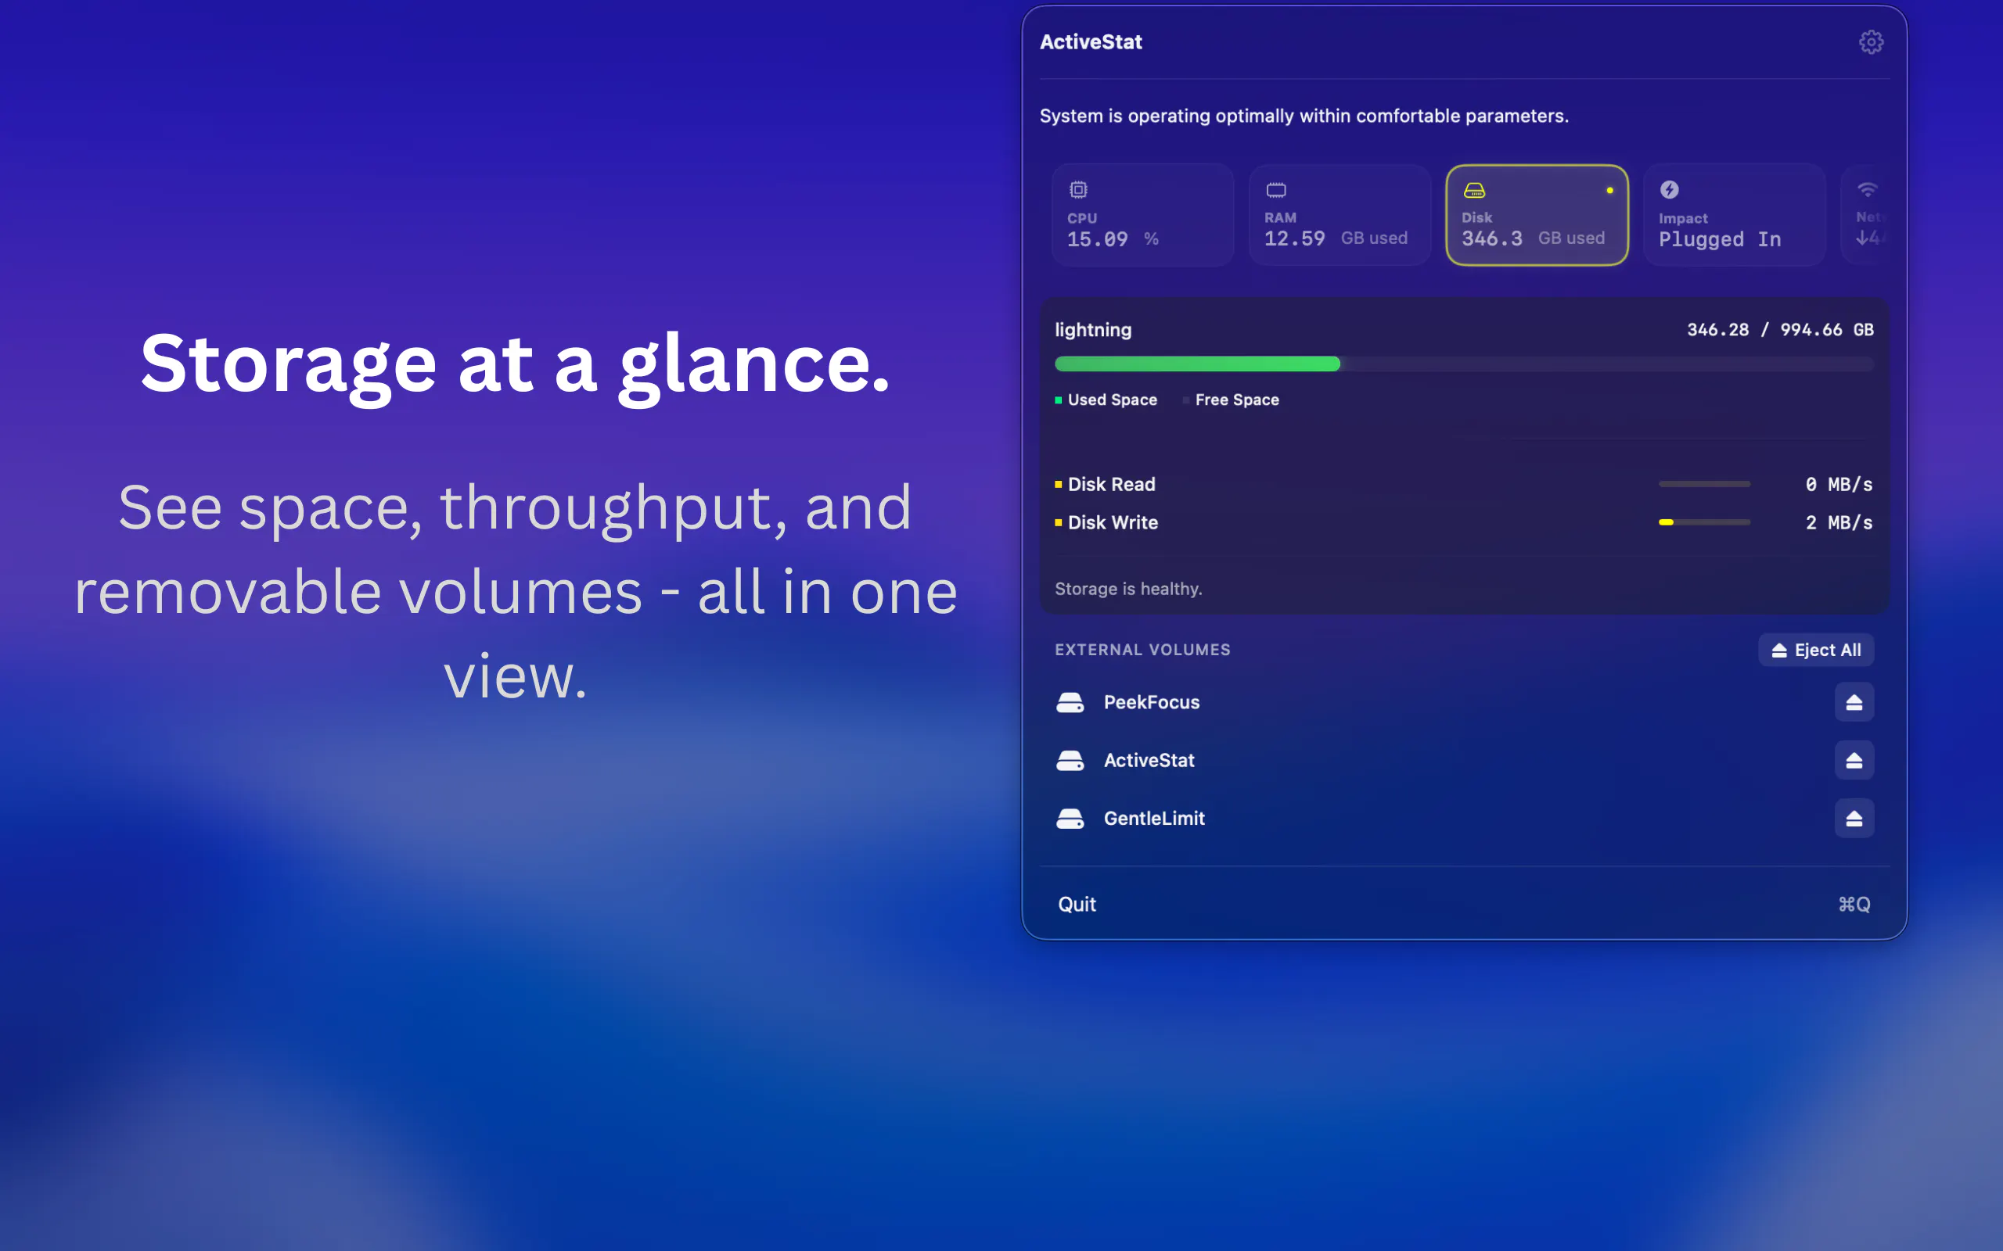Eject the PeekFocus volume
2003x1251 pixels.
[x=1854, y=702]
